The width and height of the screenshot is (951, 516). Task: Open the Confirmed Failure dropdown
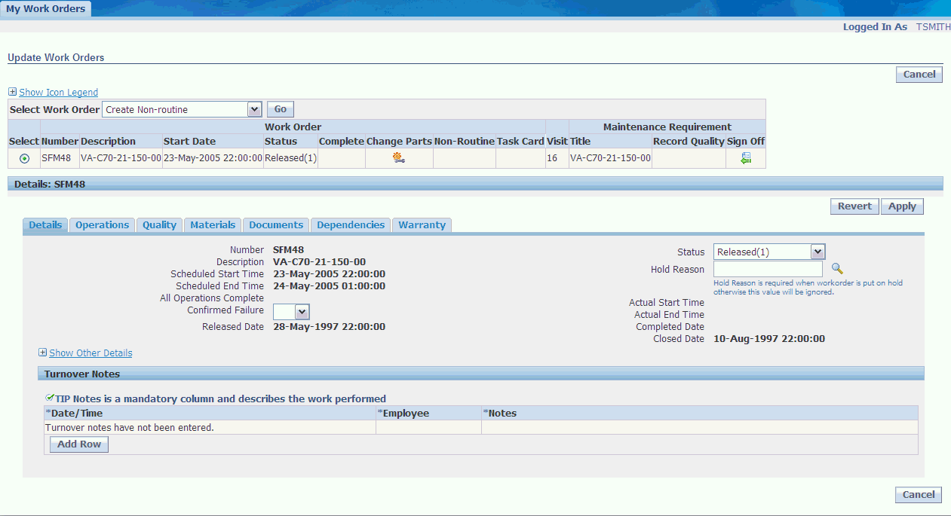click(291, 312)
